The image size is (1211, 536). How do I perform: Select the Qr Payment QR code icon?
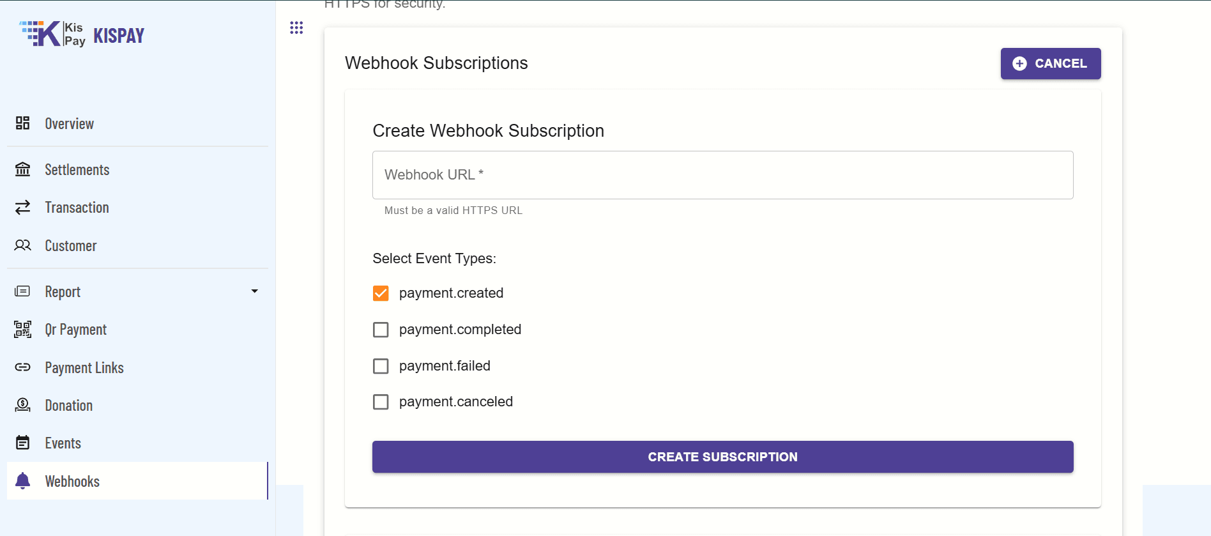point(22,329)
